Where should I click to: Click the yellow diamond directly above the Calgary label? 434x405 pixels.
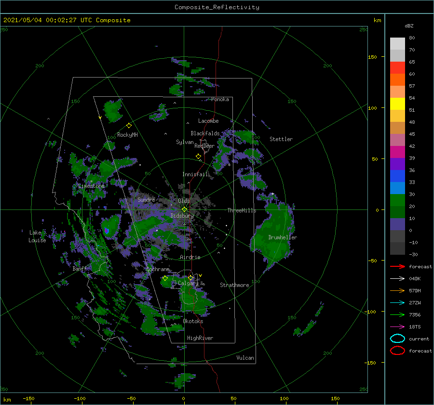click(190, 278)
